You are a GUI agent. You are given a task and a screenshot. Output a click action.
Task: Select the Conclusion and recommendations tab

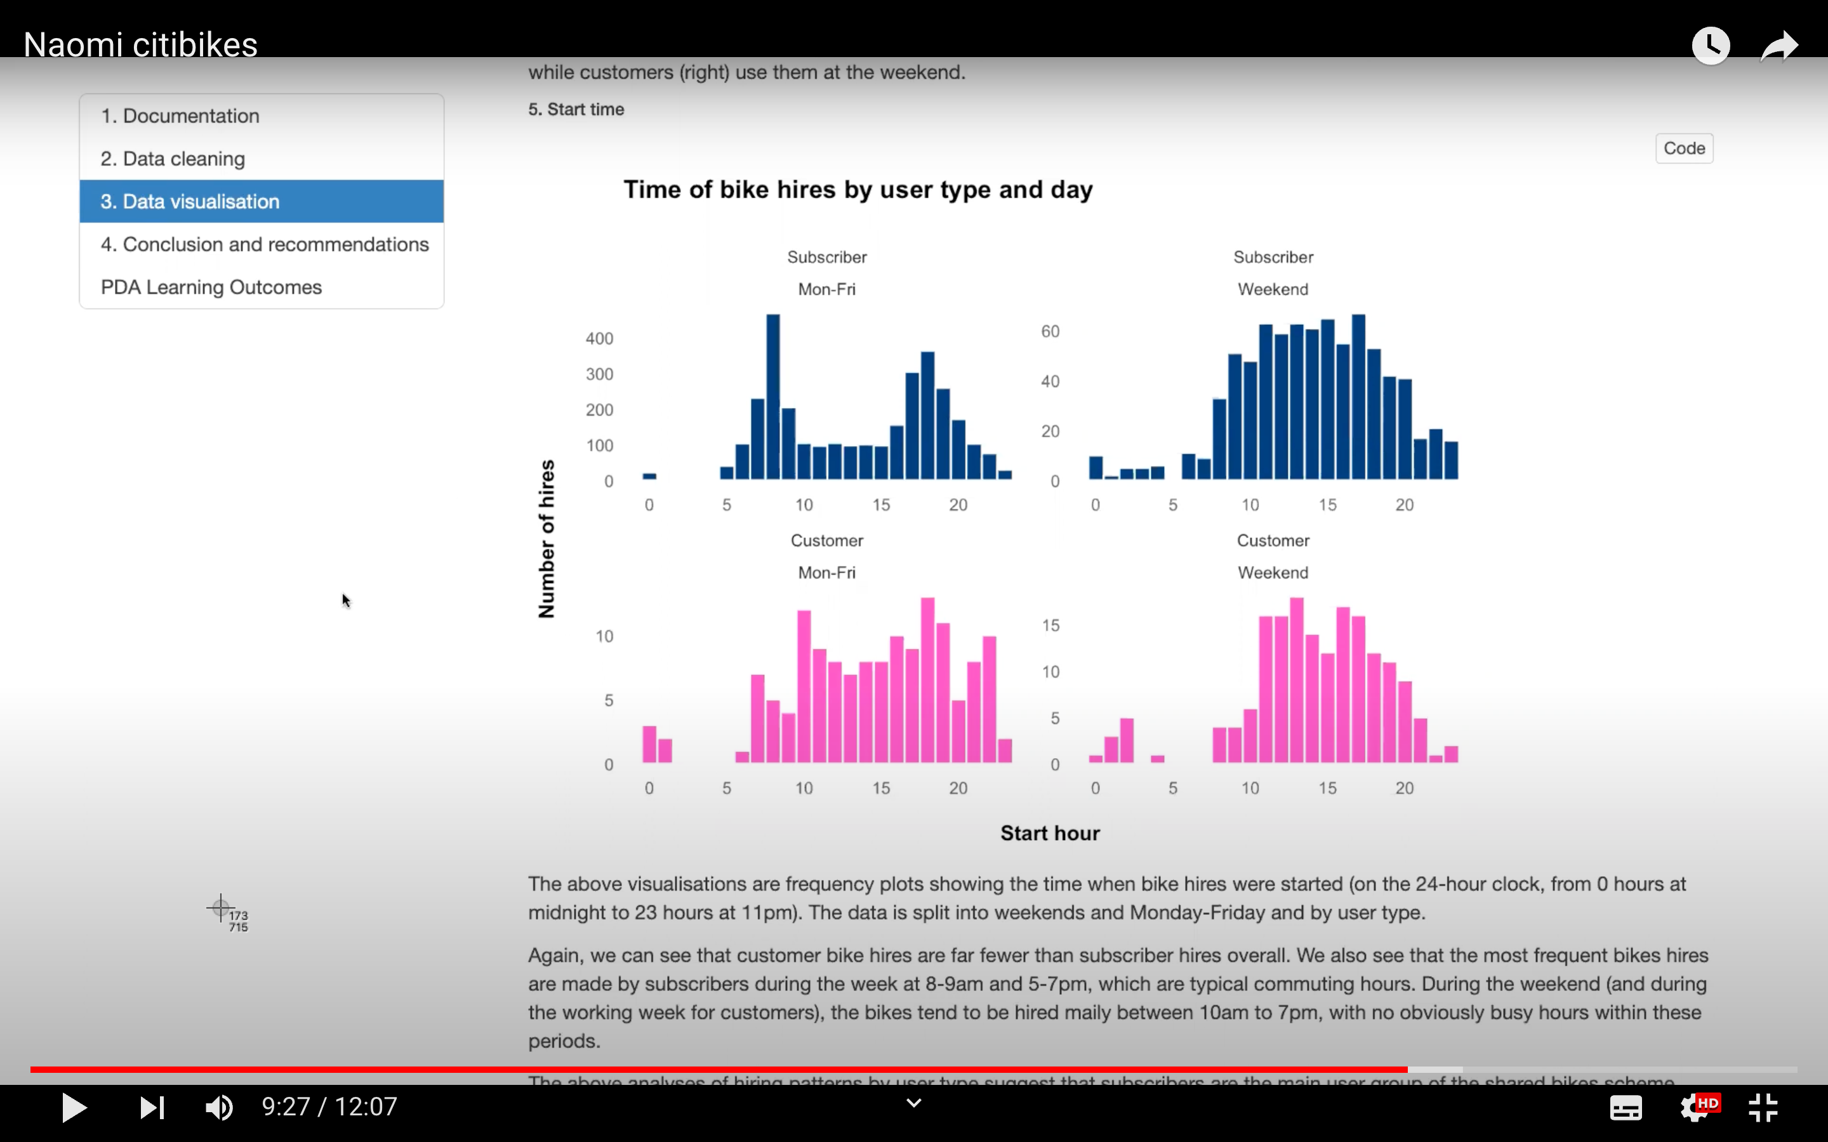coord(263,244)
